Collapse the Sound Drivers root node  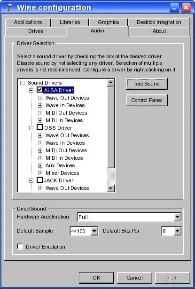tap(22, 83)
